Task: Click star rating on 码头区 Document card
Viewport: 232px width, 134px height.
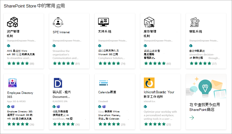Action: tap(66, 124)
